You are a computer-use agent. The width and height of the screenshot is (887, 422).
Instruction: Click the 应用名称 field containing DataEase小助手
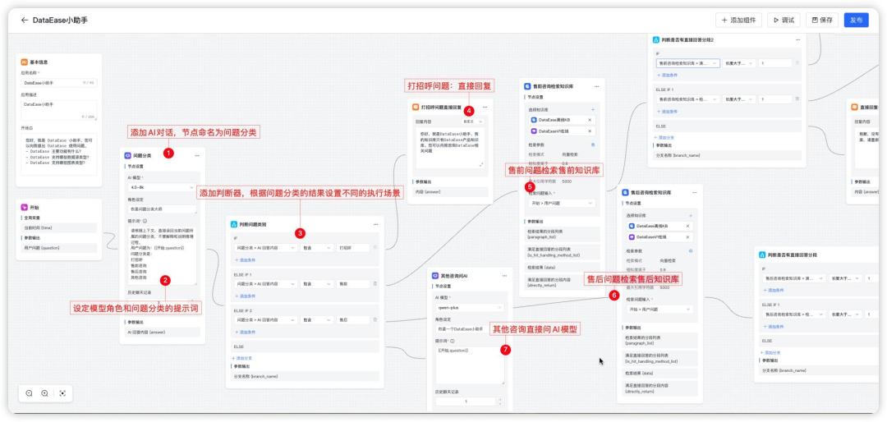(x=59, y=83)
